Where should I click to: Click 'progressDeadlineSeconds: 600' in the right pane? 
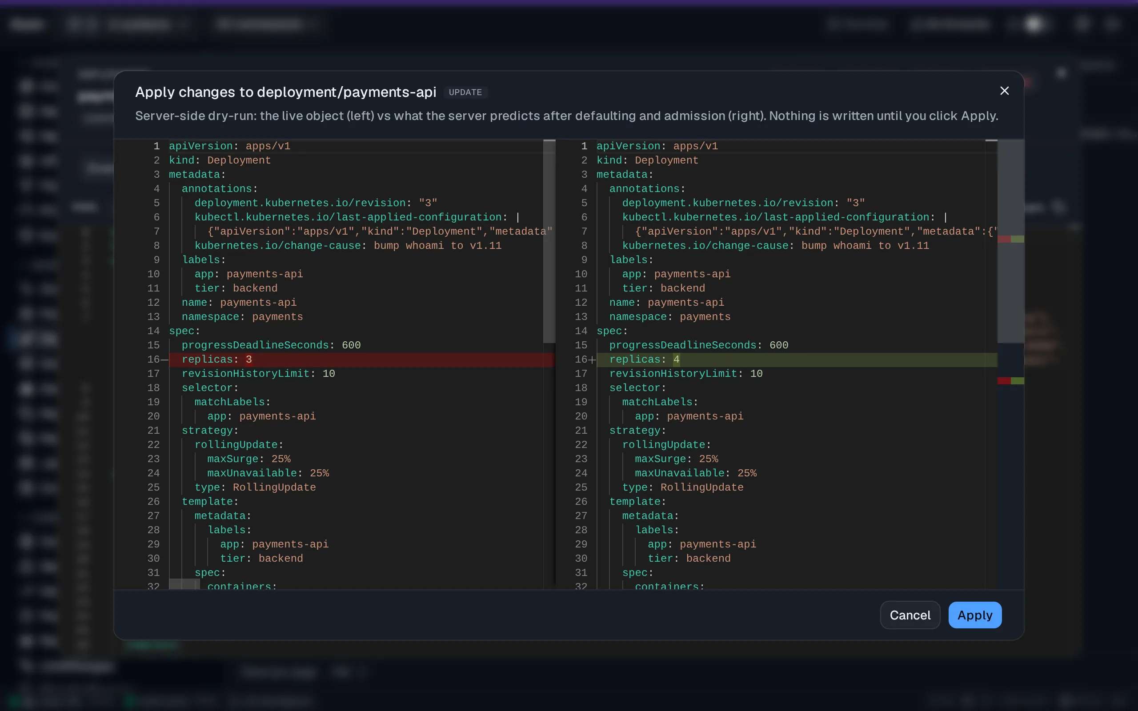[698, 345]
